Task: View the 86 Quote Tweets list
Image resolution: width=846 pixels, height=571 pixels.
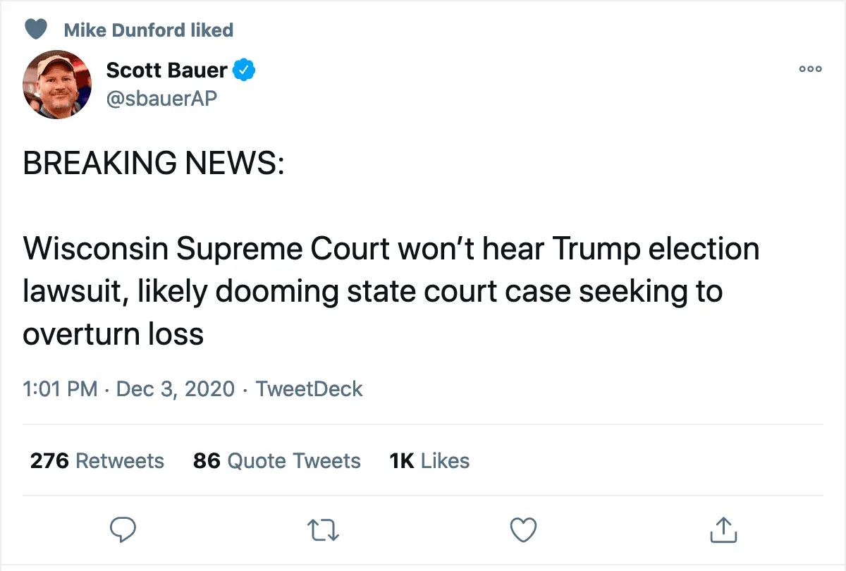Action: click(276, 461)
